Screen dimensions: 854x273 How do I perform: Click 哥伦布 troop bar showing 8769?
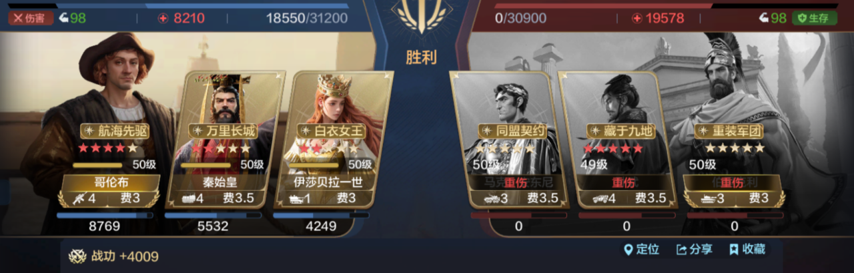[104, 216]
